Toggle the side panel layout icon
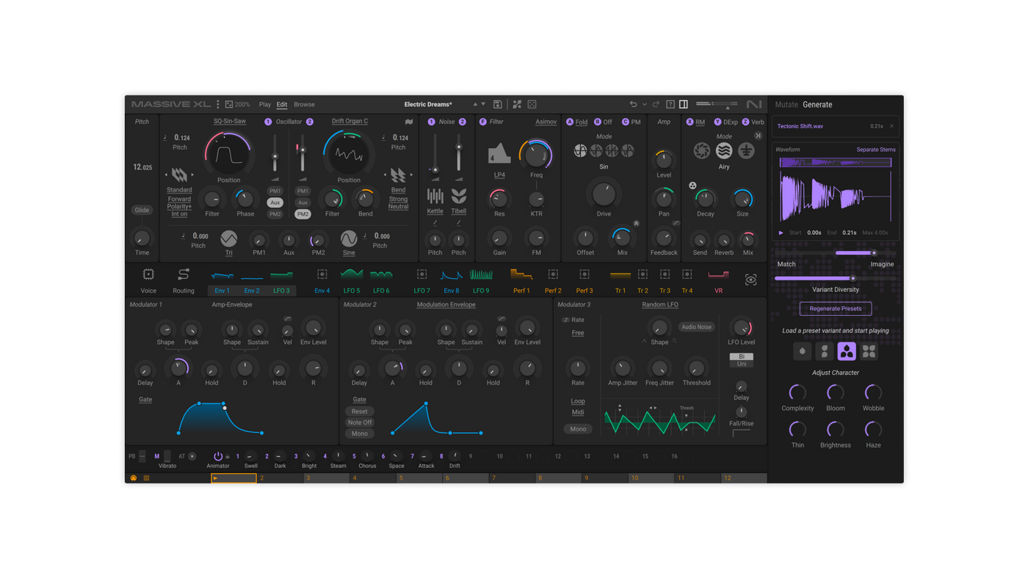 [x=684, y=104]
